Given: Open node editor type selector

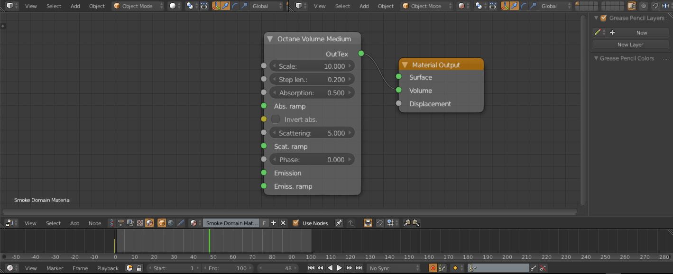Looking at the screenshot, I should pos(11,223).
